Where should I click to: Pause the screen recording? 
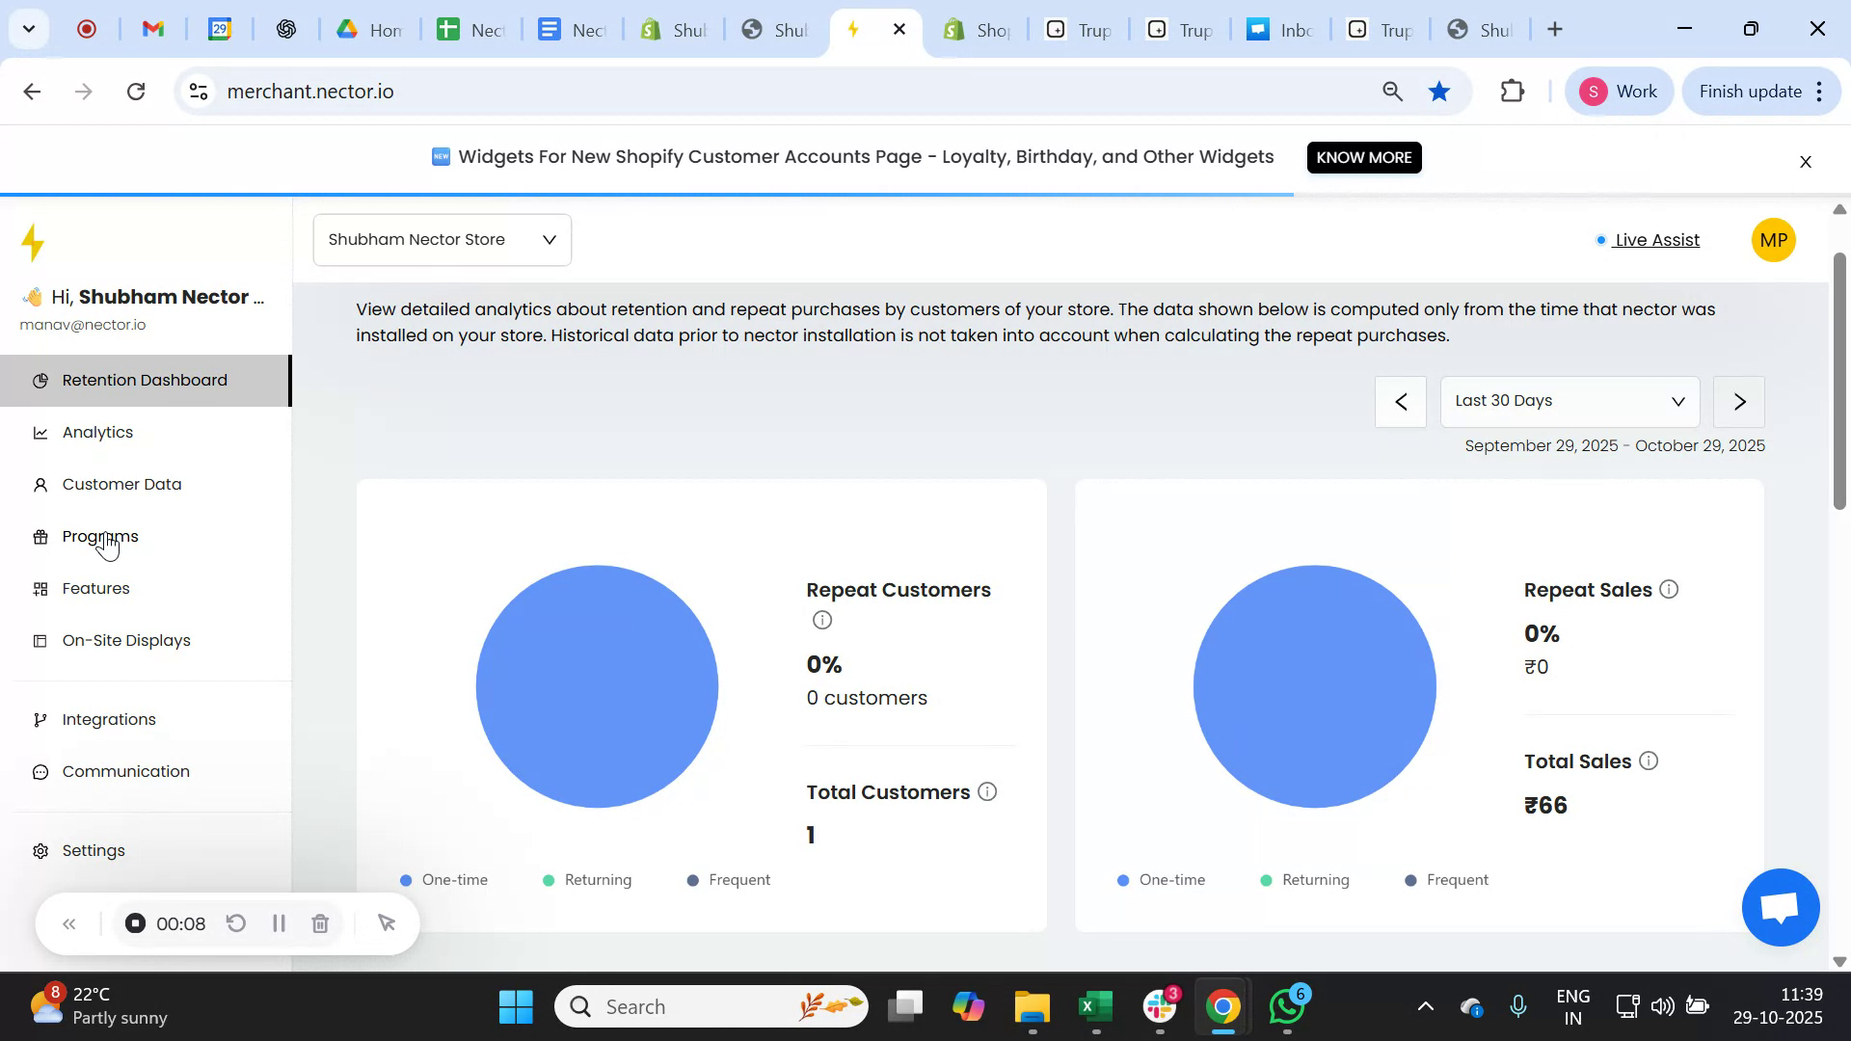(x=279, y=924)
